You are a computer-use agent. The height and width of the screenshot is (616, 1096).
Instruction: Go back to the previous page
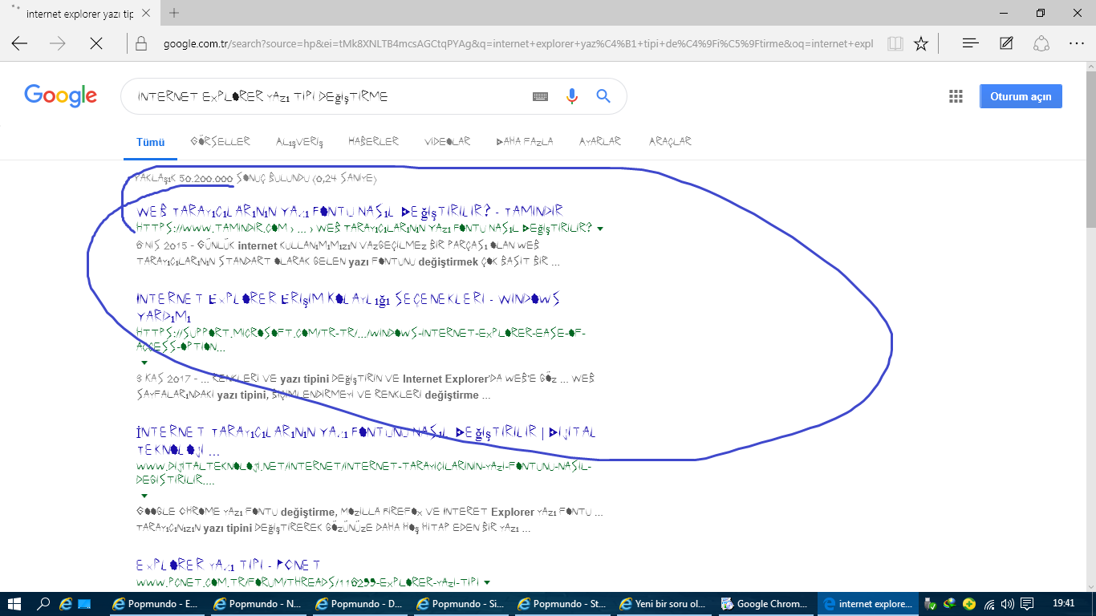point(19,43)
